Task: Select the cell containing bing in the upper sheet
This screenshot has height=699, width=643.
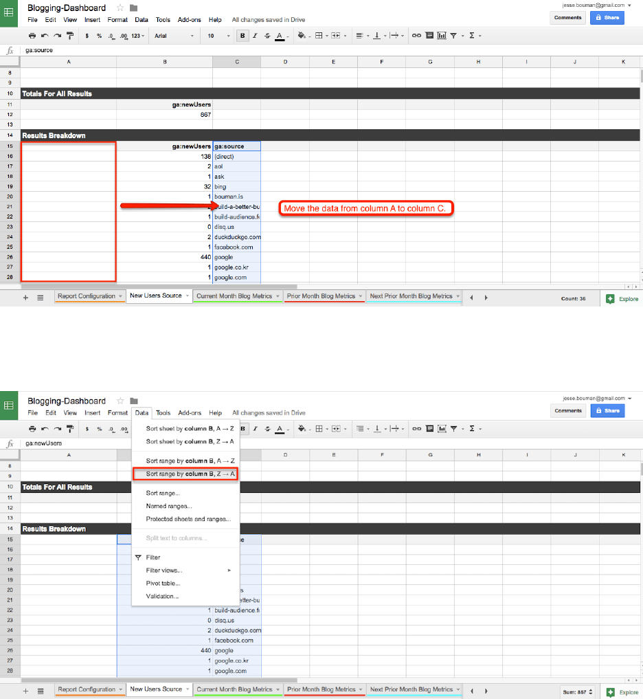Action: click(236, 186)
